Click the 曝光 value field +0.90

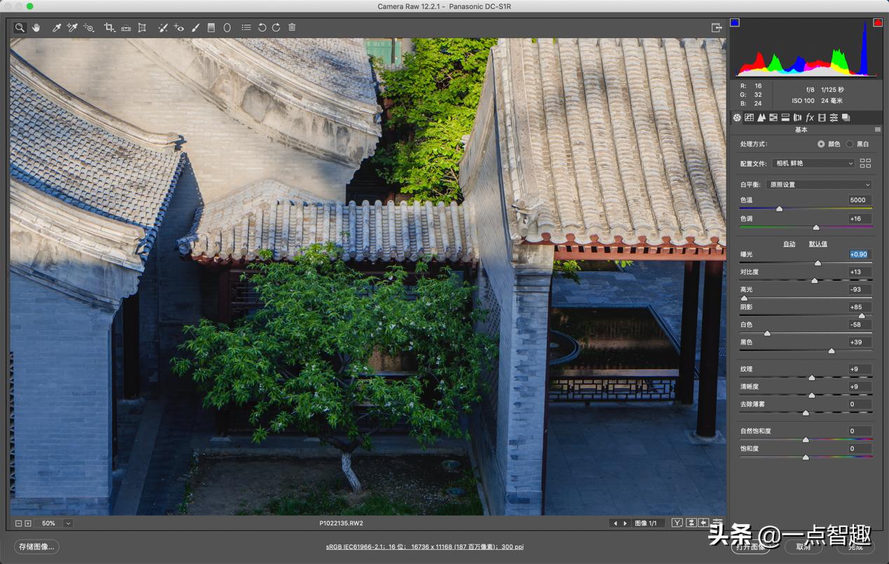(860, 254)
